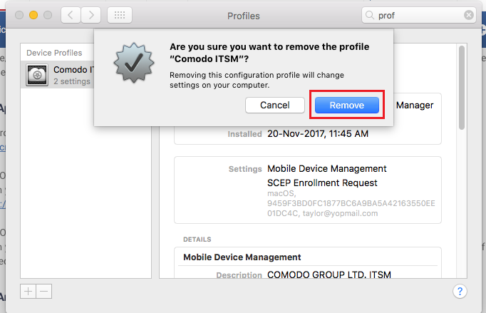Add a profile with plus button
This screenshot has width=486, height=313.
pyautogui.click(x=29, y=292)
